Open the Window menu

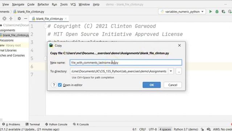[84, 4]
